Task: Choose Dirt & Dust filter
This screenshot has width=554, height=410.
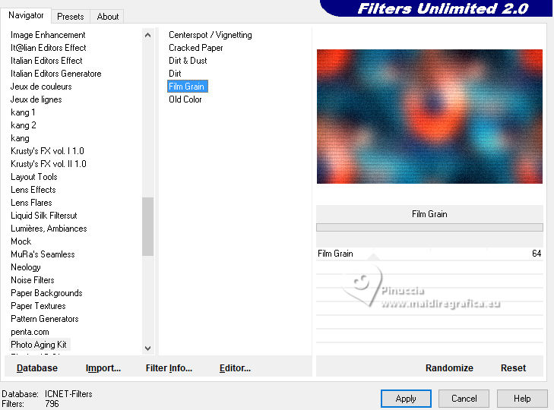Action: pyautogui.click(x=188, y=61)
